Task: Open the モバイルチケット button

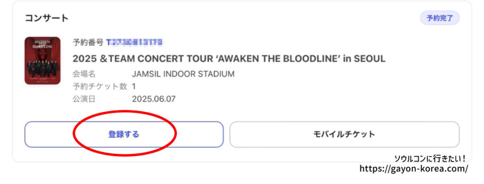Action: 345,135
